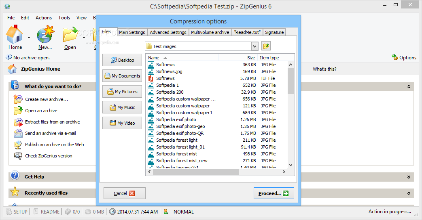Go to the My Documents location

tap(122, 76)
